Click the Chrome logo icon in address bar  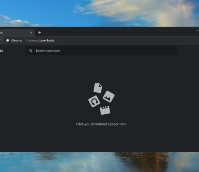coord(7,41)
